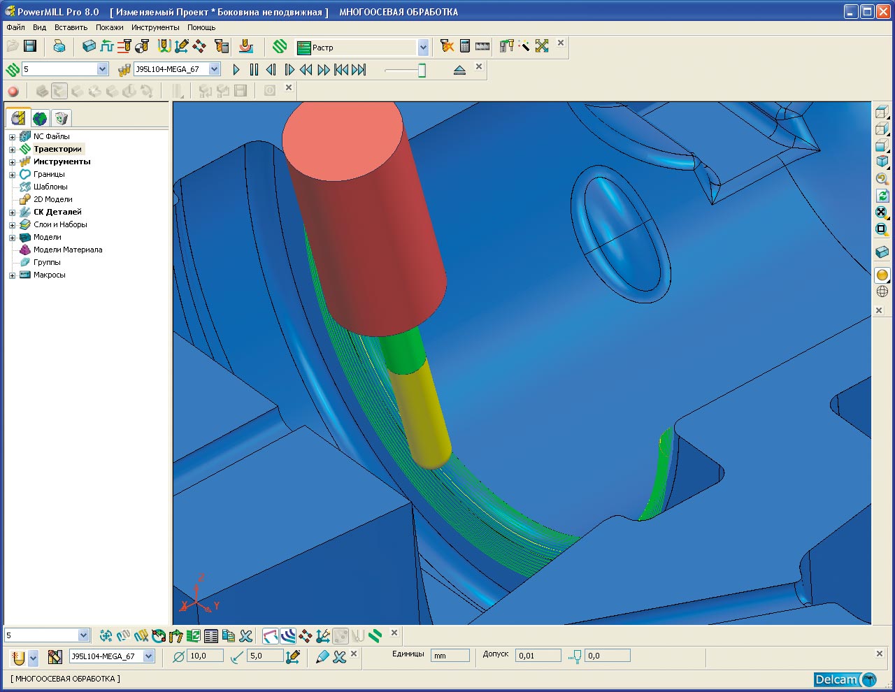Play the toolpath simulation
The height and width of the screenshot is (692, 895).
(236, 69)
